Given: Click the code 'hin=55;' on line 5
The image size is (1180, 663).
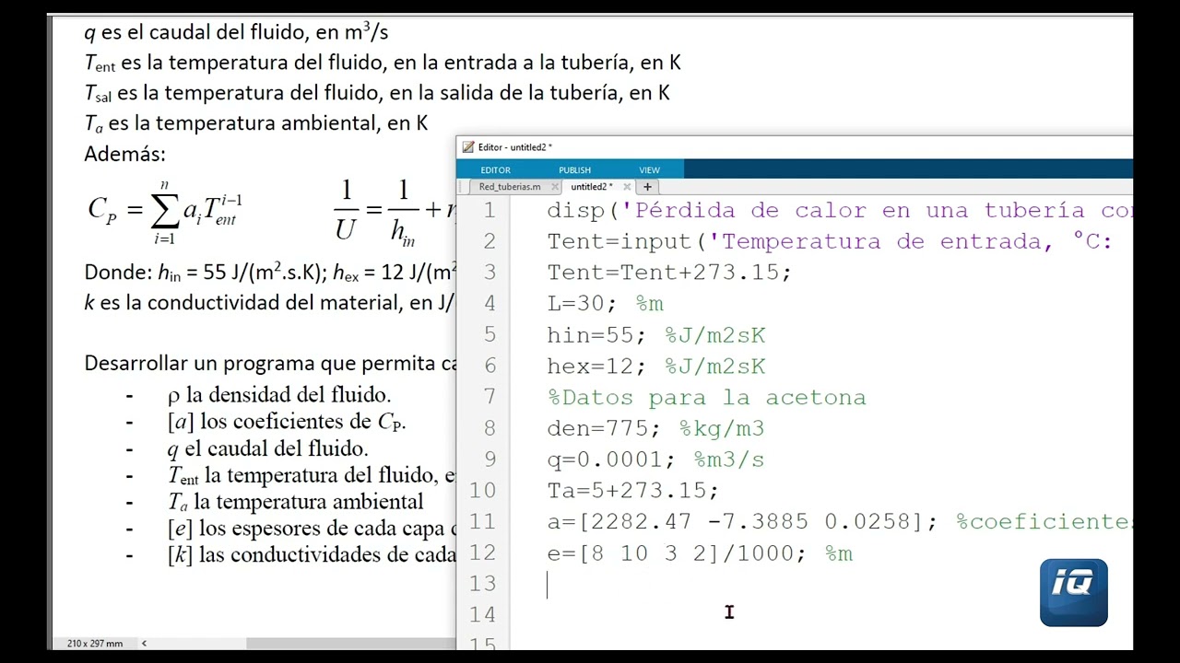Looking at the screenshot, I should coord(597,335).
